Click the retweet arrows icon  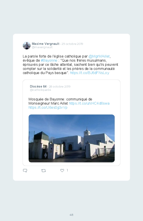click(x=43, y=171)
